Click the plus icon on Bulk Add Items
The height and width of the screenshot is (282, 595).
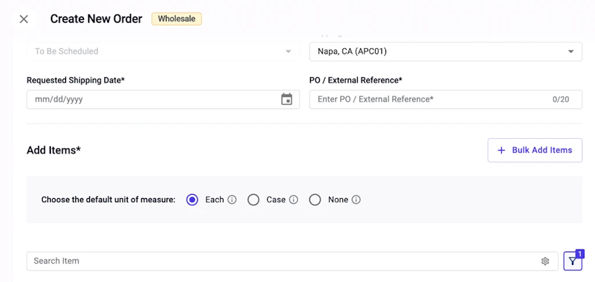click(501, 151)
